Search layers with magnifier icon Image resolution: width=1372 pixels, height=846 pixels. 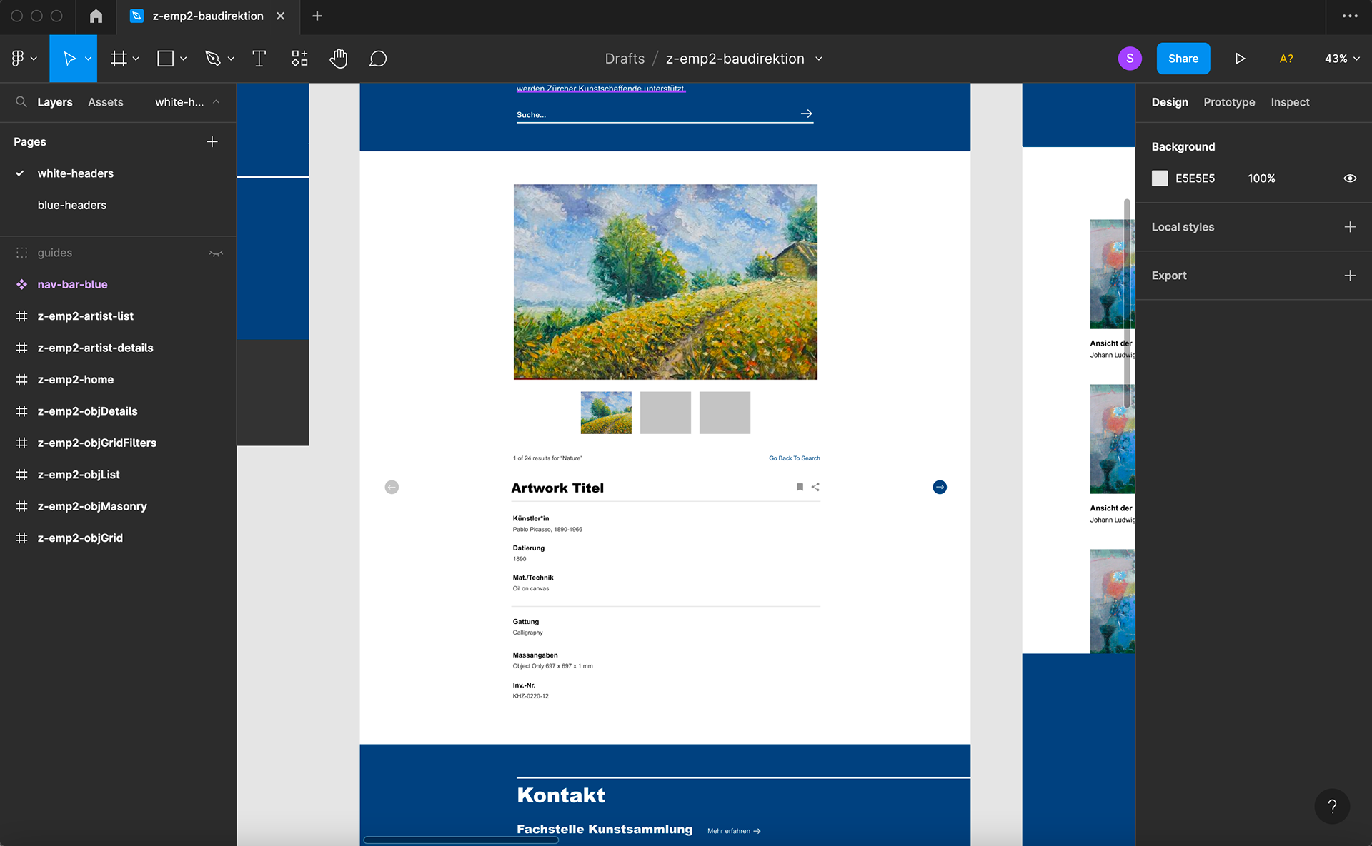tap(21, 102)
